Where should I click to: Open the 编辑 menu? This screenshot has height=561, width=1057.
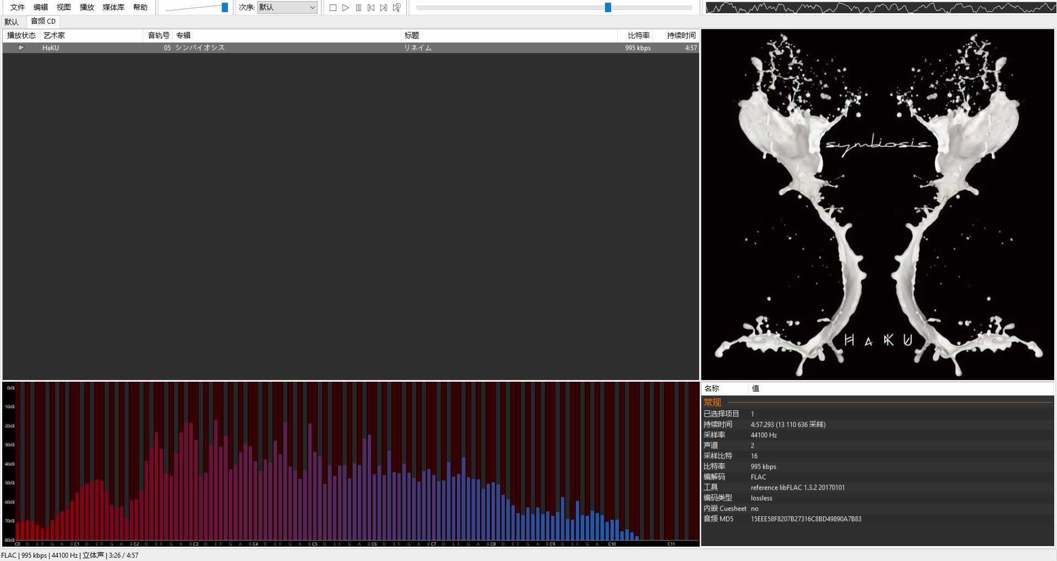pyautogui.click(x=41, y=7)
